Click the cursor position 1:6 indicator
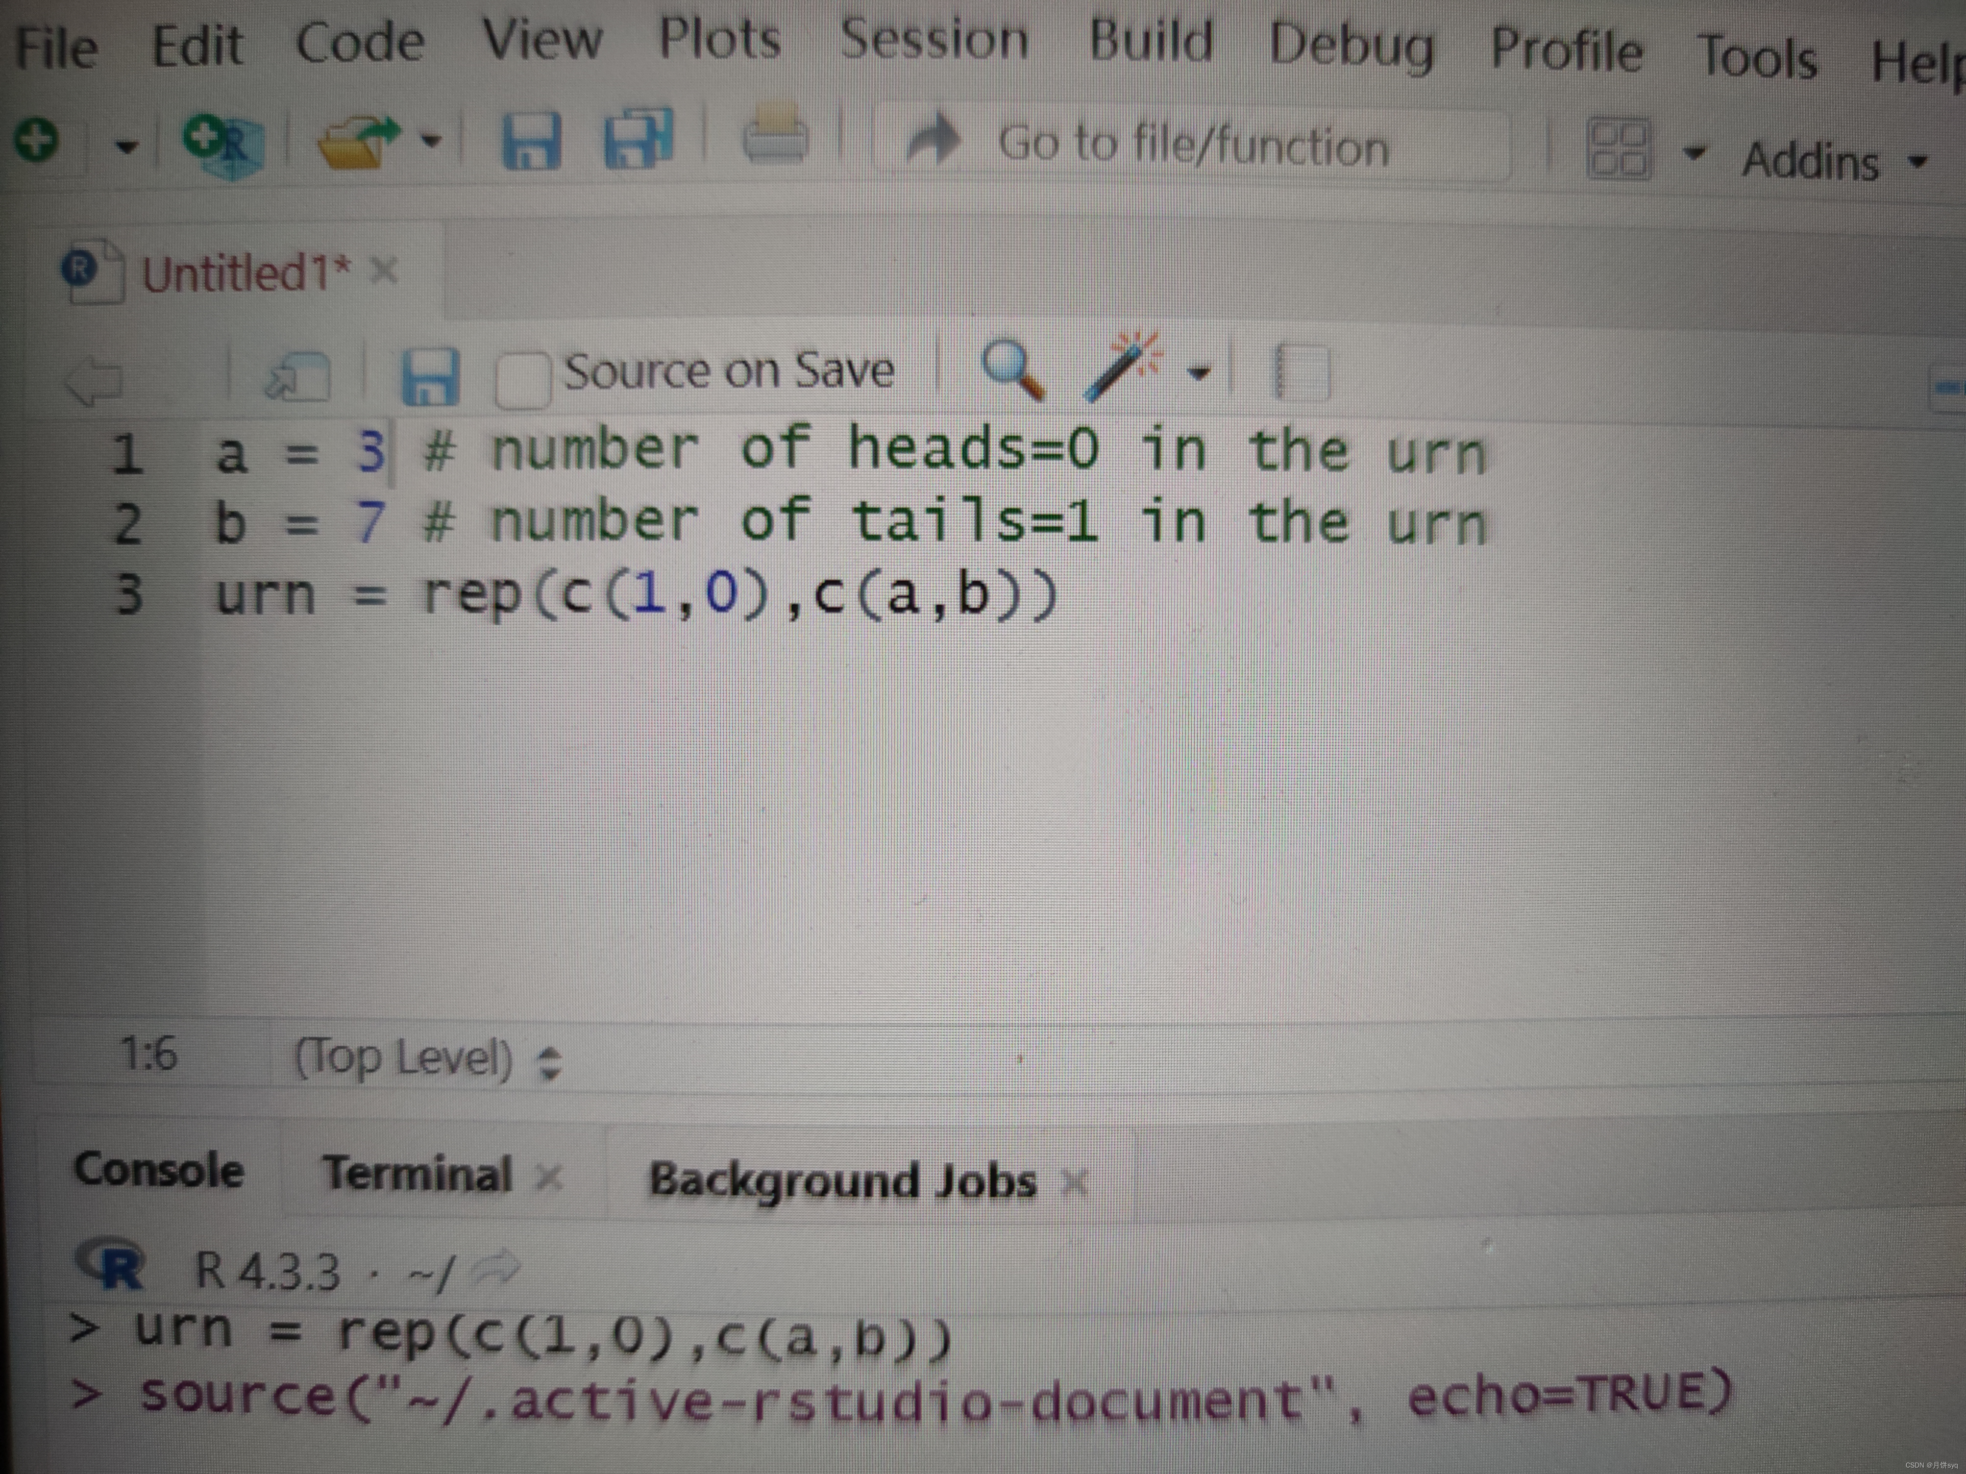Screen dimensions: 1966x1474 148,1055
